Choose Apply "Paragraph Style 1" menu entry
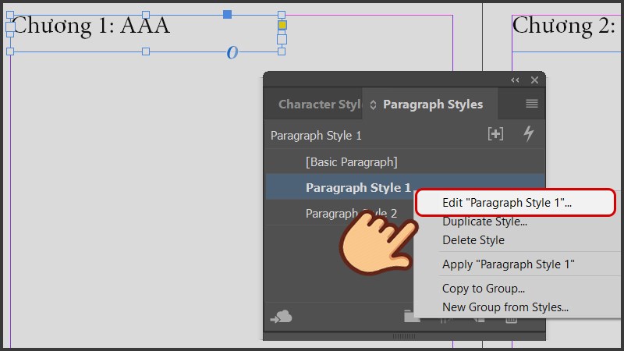This screenshot has height=351, width=624. coord(509,264)
